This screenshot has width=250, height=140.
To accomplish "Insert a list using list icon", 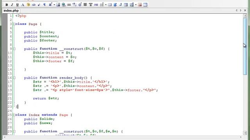I will 102,5.
